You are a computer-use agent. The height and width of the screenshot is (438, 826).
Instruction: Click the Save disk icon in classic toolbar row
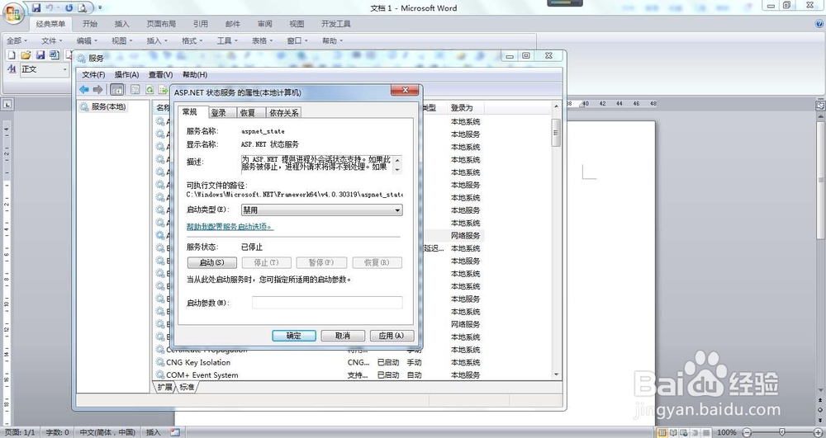(x=40, y=54)
